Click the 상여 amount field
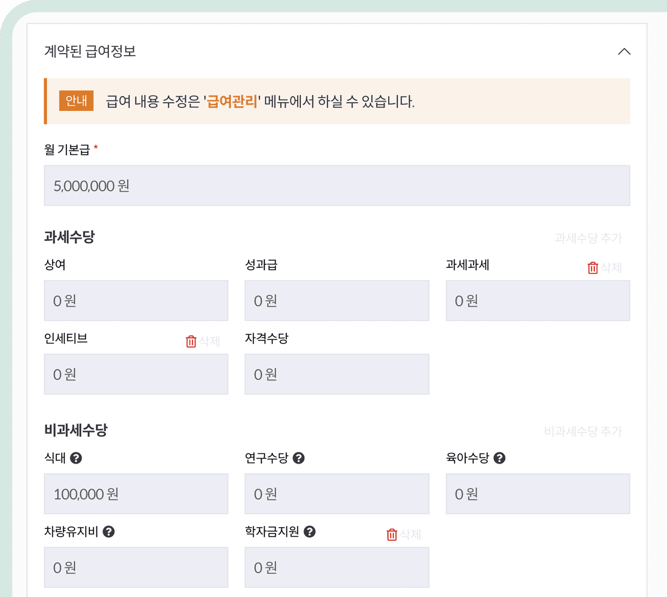The height and width of the screenshot is (597, 667). tap(136, 300)
